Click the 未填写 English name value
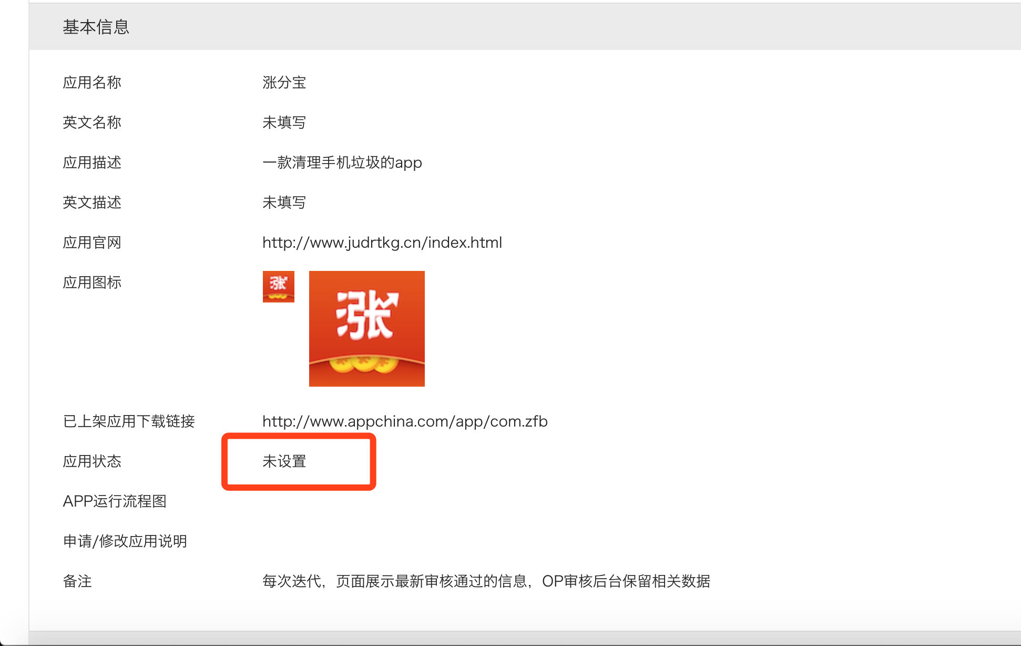 [x=284, y=123]
